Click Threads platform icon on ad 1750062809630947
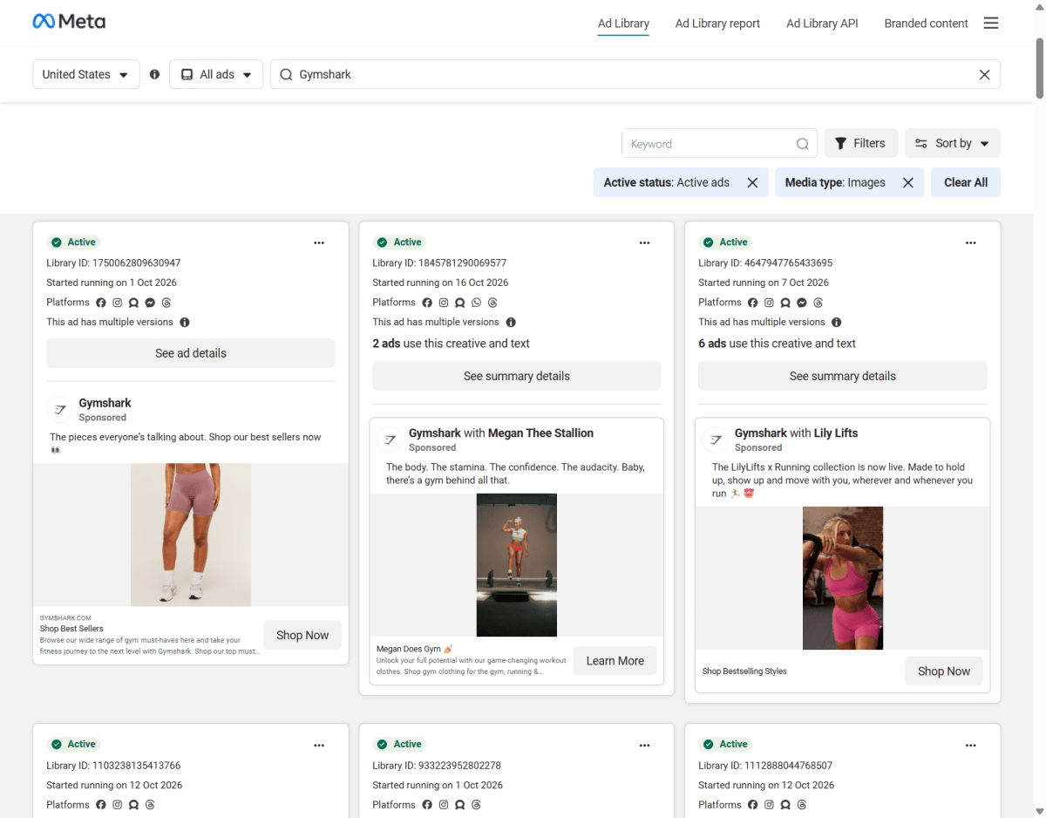Screen dimensions: 1046x818 pos(166,303)
